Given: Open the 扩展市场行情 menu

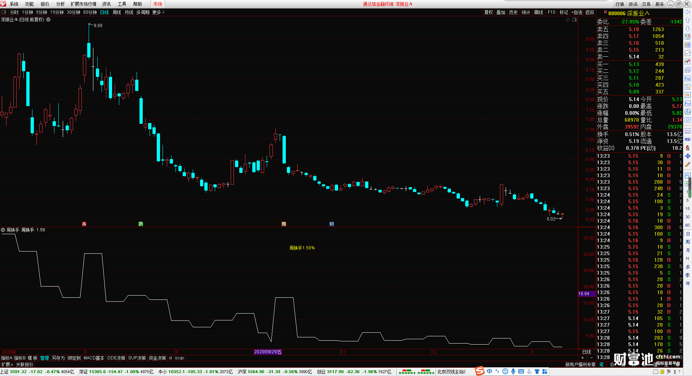Looking at the screenshot, I should (x=83, y=4).
